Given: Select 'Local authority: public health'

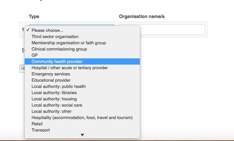Looking at the screenshot, I should pyautogui.click(x=59, y=87).
